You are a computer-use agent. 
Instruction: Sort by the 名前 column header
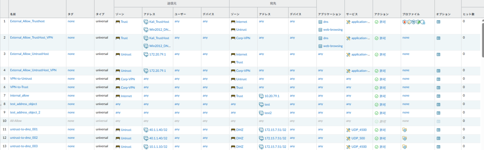pyautogui.click(x=13, y=14)
